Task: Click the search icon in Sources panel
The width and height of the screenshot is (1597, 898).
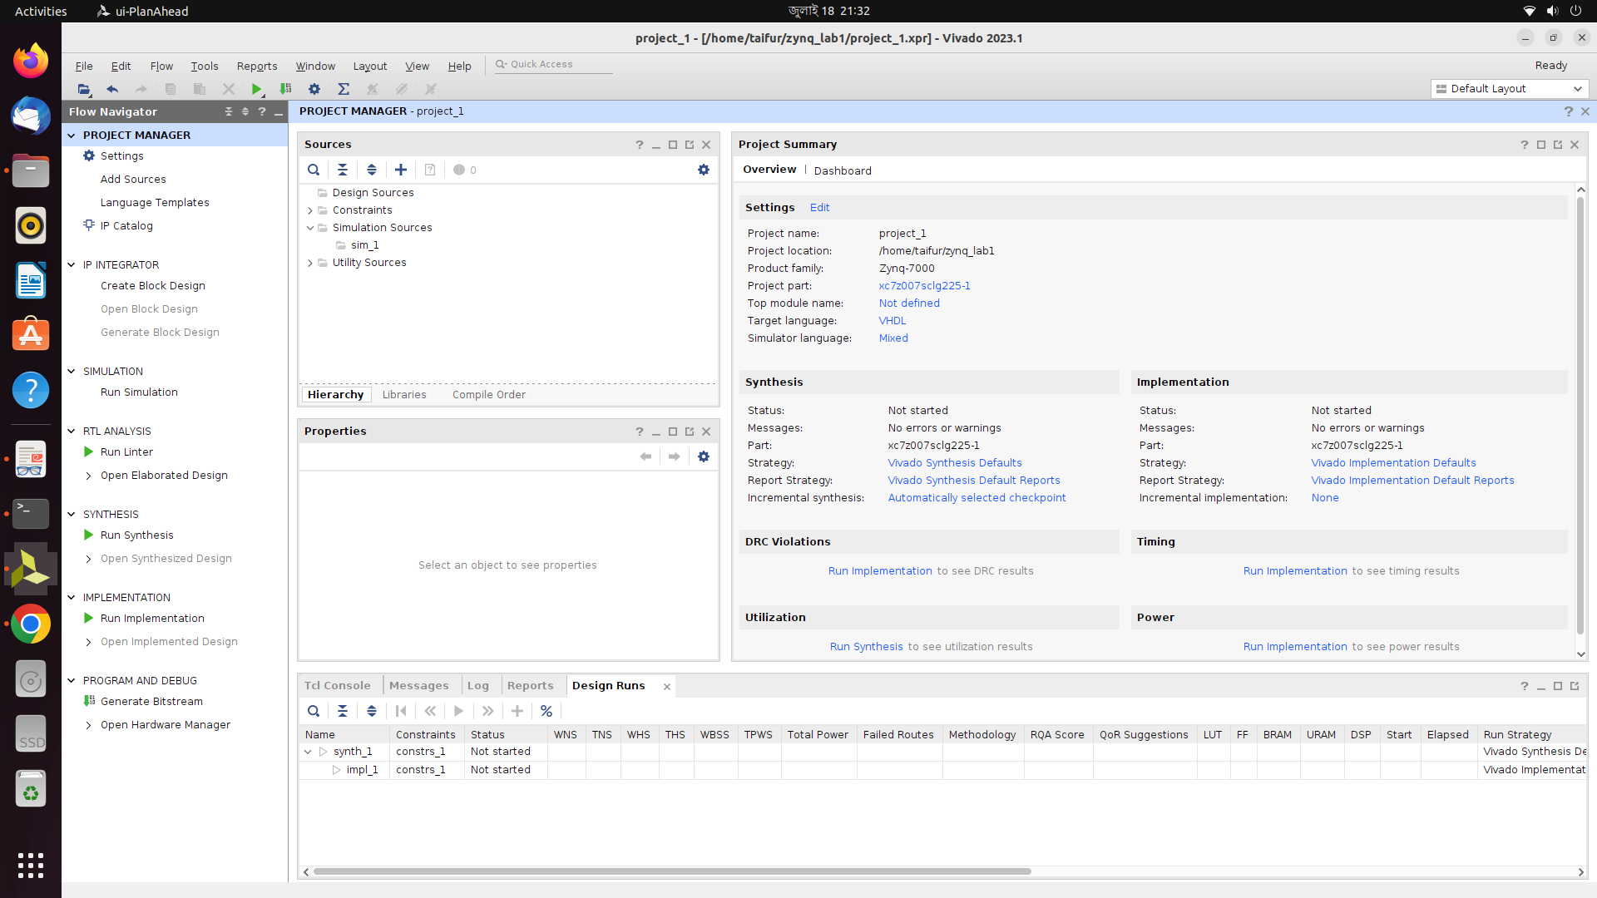Action: pos(314,170)
